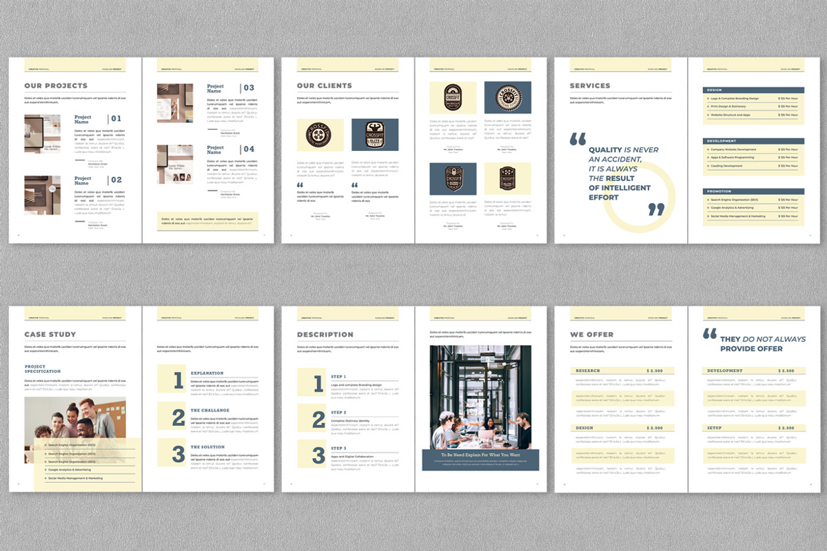
Task: Toggle the bullet next to 'Print Design & Stationary'
Action: (x=708, y=107)
